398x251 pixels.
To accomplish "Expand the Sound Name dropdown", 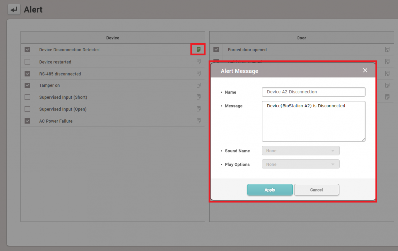I will tap(300, 151).
